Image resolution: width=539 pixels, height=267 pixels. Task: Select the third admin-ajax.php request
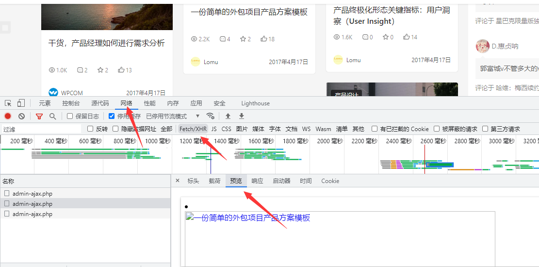point(85,214)
